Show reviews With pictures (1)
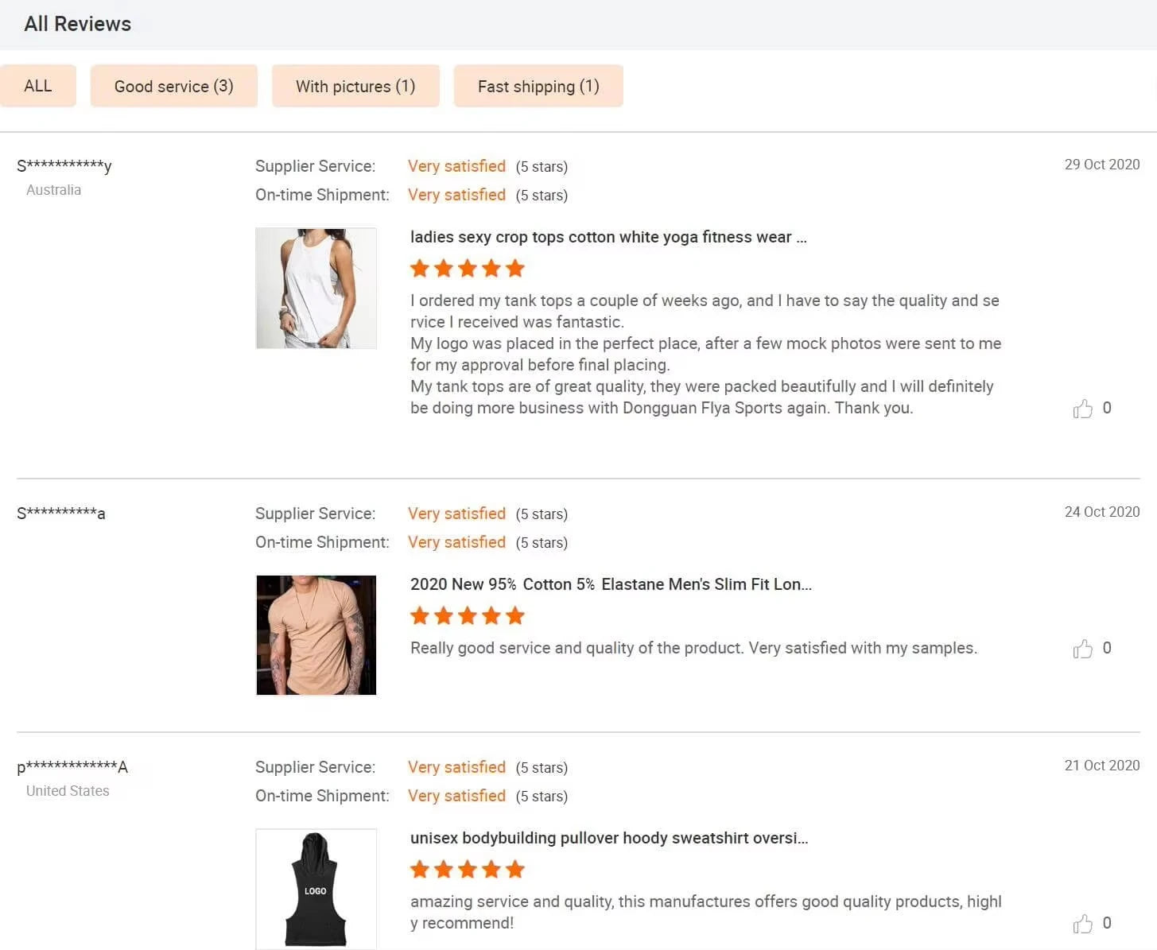Image resolution: width=1157 pixels, height=950 pixels. point(355,86)
